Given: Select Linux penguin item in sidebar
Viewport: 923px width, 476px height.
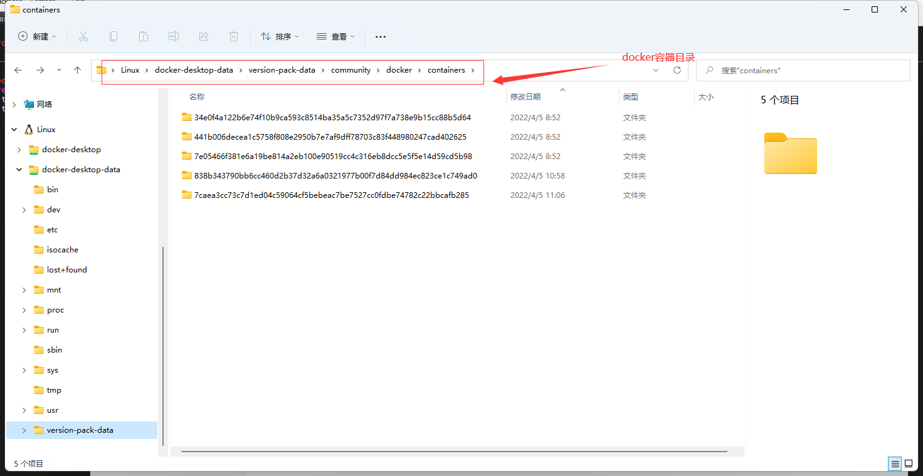Looking at the screenshot, I should [40, 130].
